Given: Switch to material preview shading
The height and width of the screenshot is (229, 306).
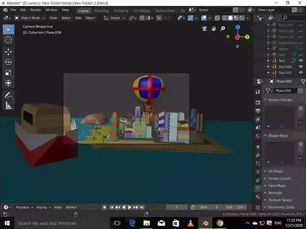Looking at the screenshot, I should tap(236, 18).
